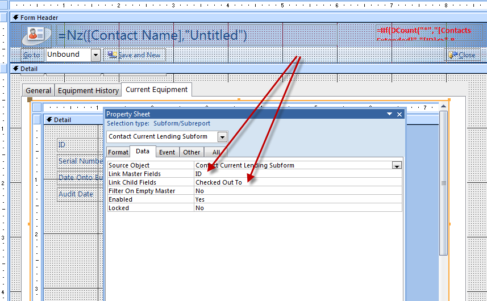Screen dimensions: 487x301
Task: Close the Property Sheet with the X icon
Action: point(399,114)
